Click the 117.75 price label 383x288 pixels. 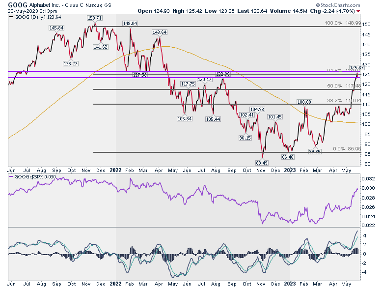coord(188,84)
